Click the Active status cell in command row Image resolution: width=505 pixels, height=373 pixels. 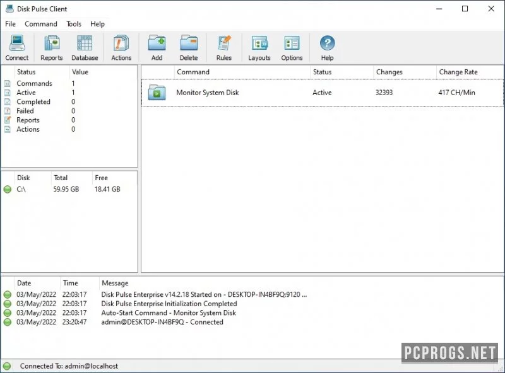(322, 93)
